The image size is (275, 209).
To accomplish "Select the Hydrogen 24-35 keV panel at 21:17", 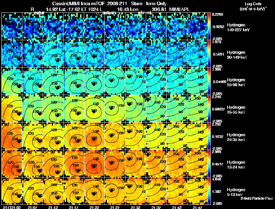I will tap(74, 136).
